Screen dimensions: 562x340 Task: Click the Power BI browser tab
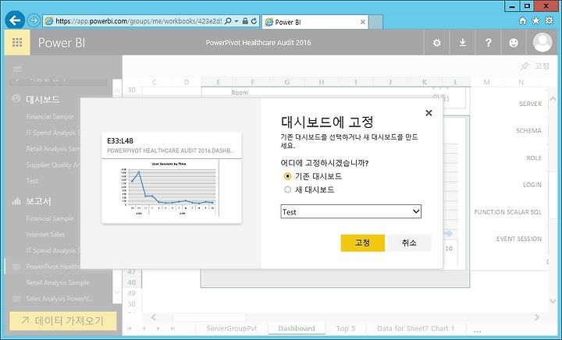(x=315, y=22)
